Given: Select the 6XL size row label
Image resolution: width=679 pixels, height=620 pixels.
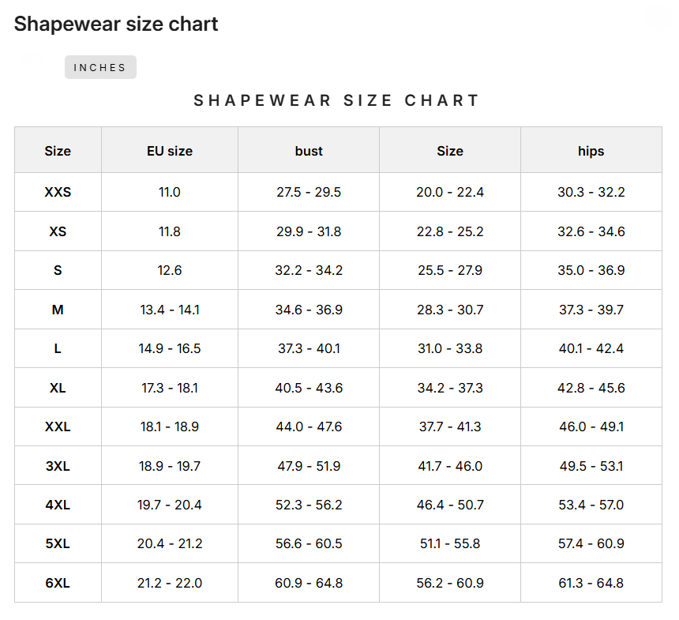Looking at the screenshot, I should point(57,582).
